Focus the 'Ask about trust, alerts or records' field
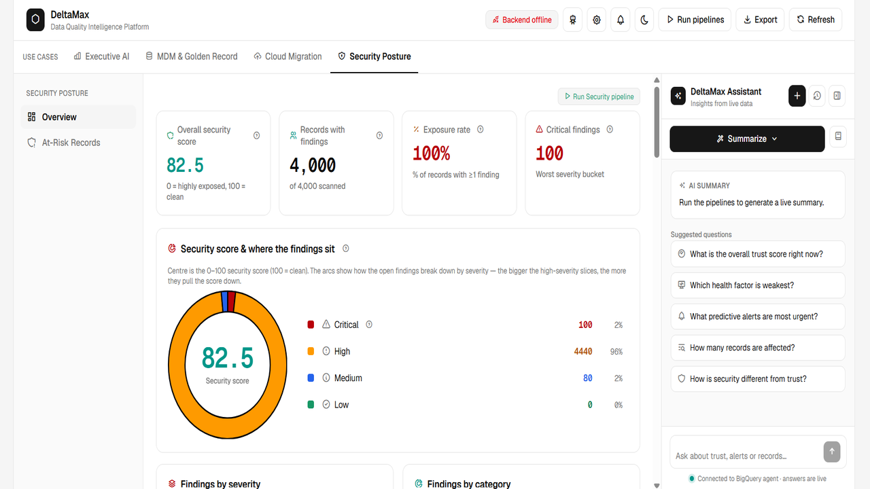 point(746,456)
